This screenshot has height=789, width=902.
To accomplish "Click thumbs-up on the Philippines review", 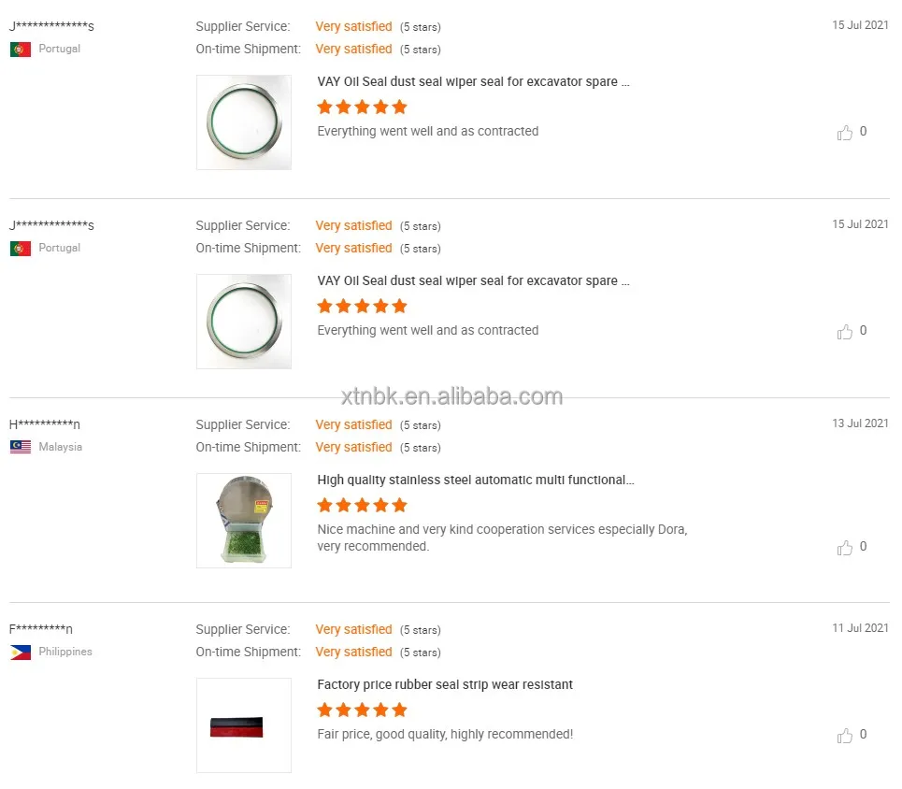I will 845,736.
